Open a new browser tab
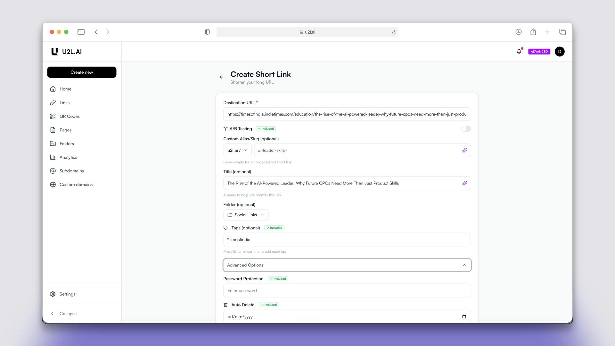 tap(548, 32)
